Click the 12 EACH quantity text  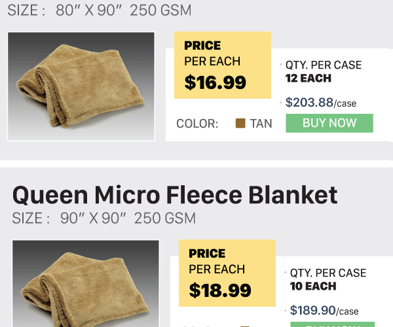(x=309, y=78)
